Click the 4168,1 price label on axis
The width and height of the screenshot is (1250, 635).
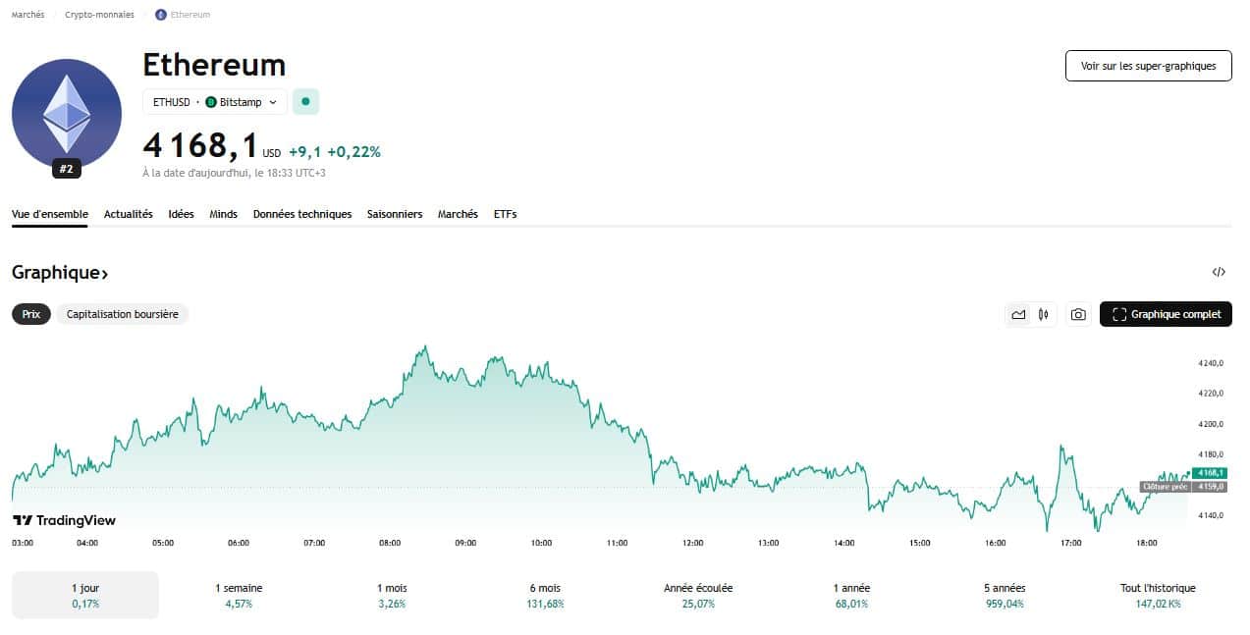point(1209,473)
